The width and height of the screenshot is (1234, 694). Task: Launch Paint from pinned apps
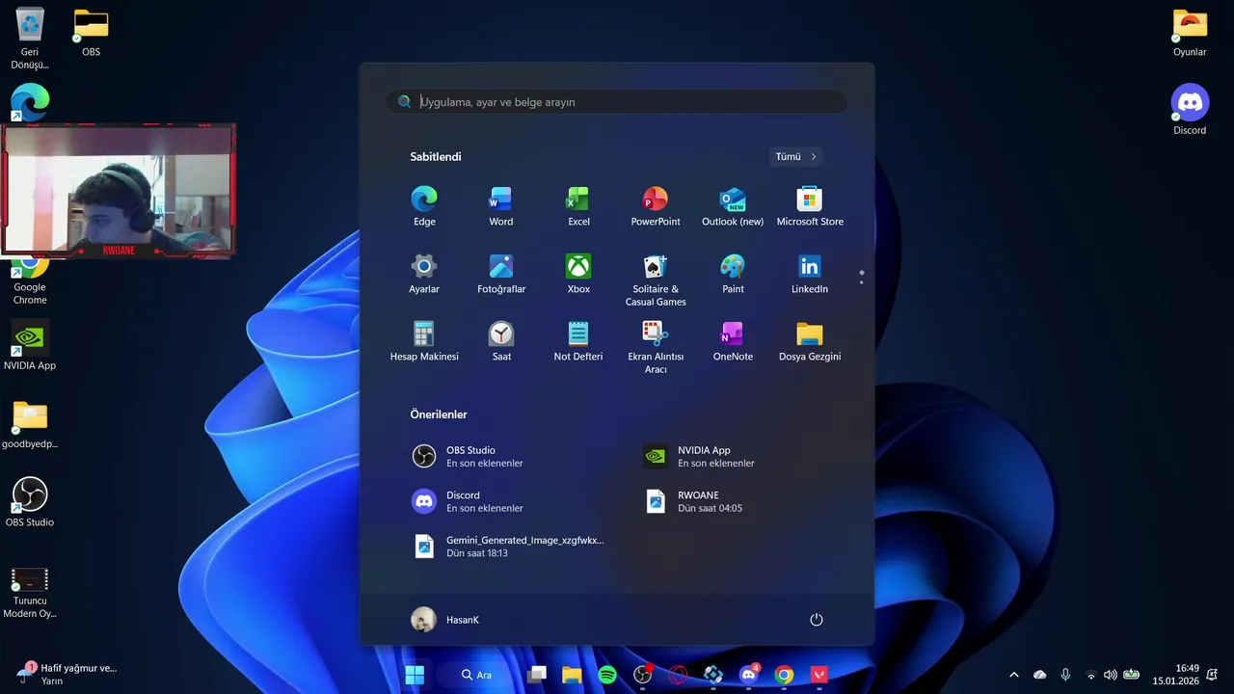pos(733,275)
